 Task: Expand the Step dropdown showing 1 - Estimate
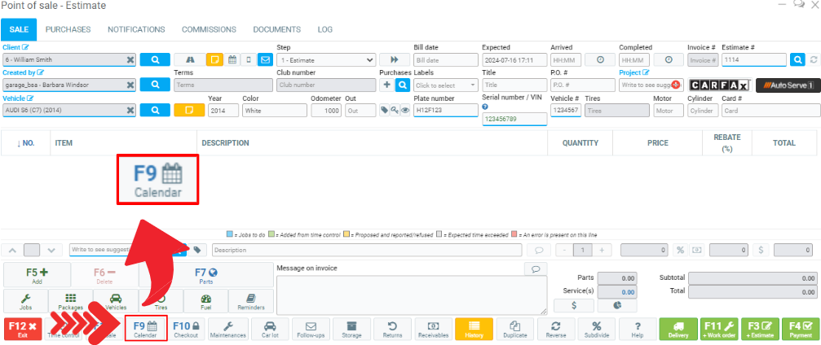coord(326,60)
